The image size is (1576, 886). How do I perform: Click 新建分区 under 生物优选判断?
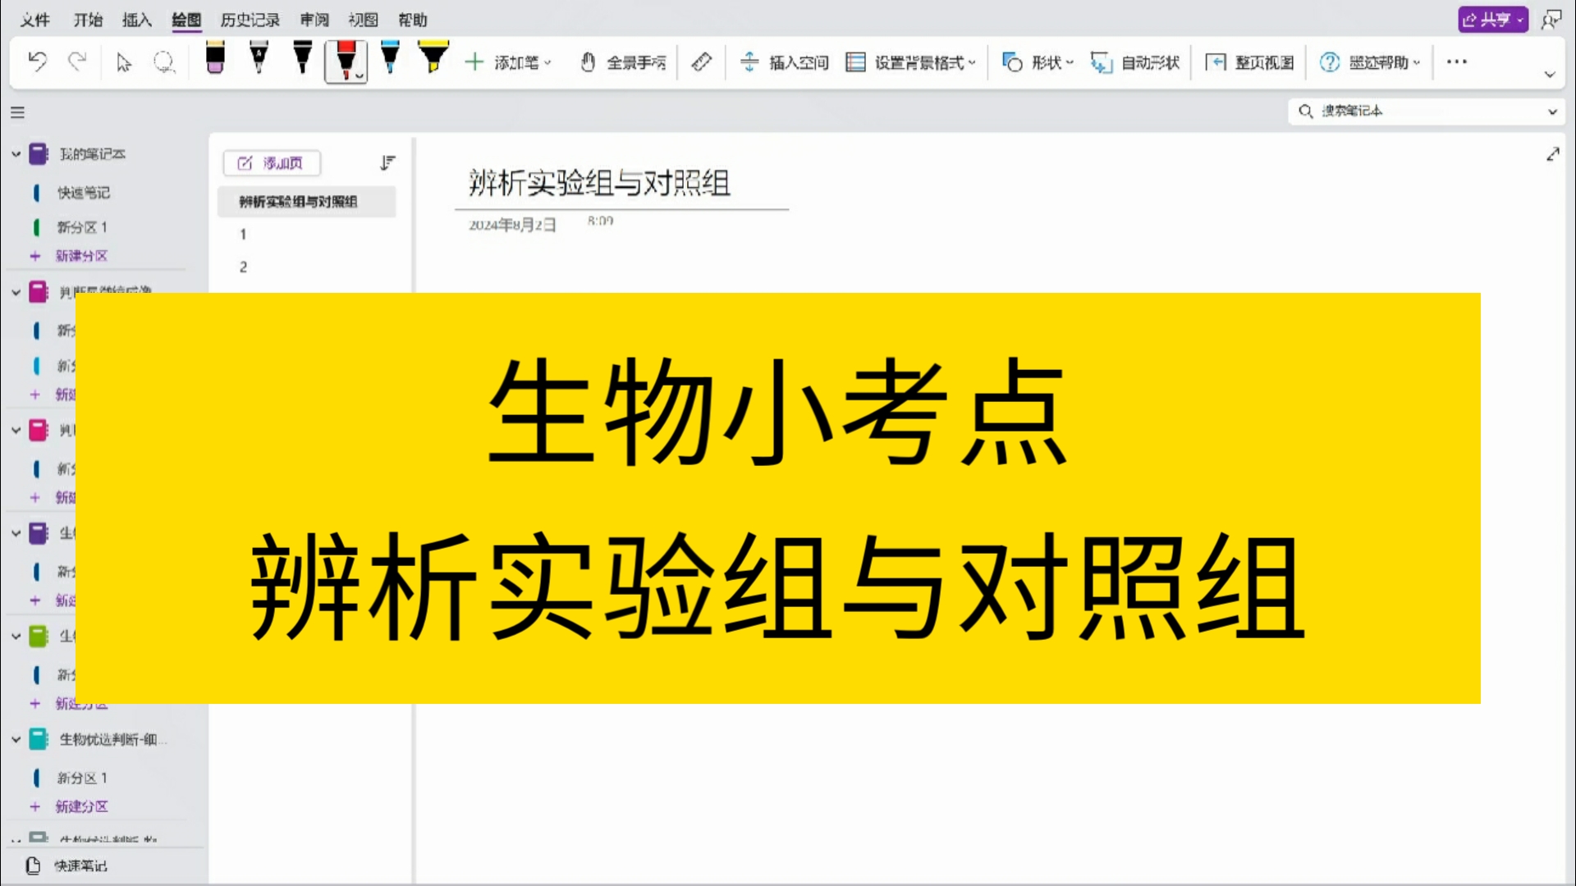(x=81, y=806)
